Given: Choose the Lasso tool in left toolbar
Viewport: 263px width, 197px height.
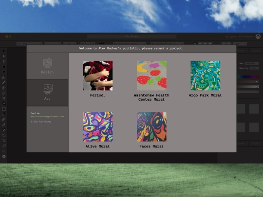Looking at the screenshot, I should tap(4, 61).
